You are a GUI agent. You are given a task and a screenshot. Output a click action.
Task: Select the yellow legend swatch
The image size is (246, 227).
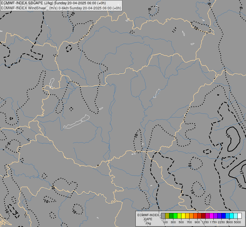[183, 216]
